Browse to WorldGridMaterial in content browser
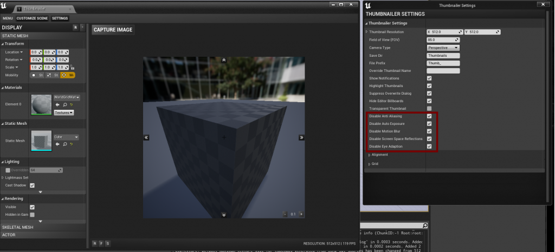The image size is (555, 252). (64, 105)
